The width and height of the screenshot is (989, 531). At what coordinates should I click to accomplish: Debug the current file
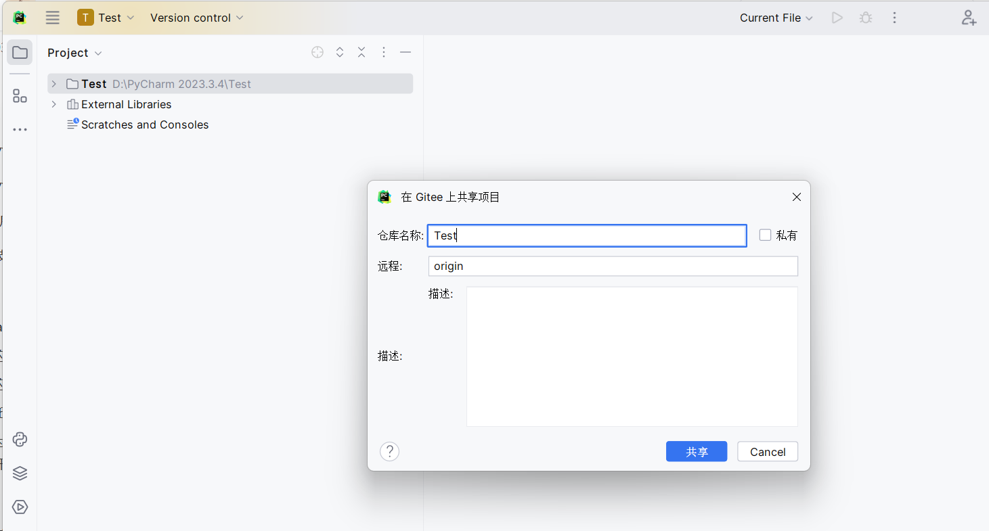pyautogui.click(x=866, y=18)
